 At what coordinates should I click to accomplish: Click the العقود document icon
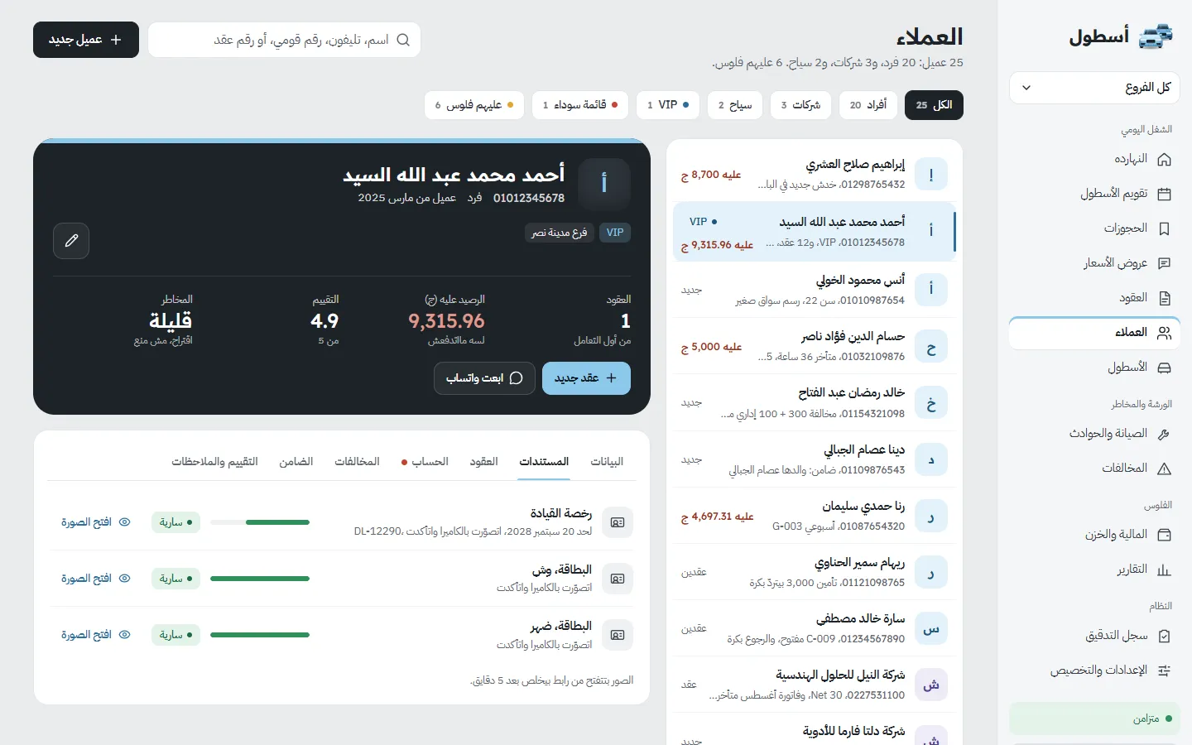1164,298
